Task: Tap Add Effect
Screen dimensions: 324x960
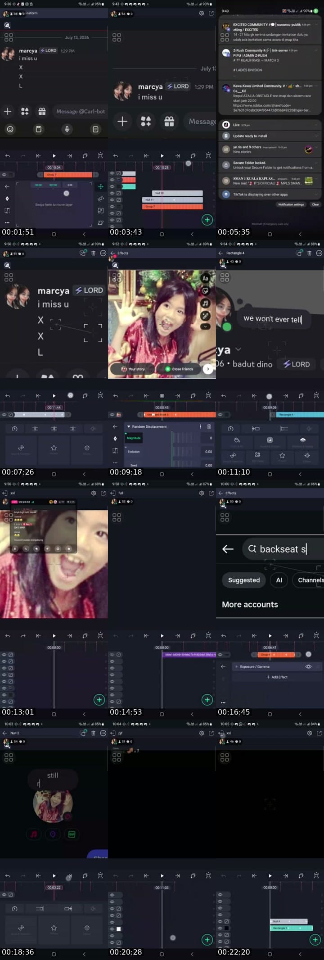Action: [277, 677]
